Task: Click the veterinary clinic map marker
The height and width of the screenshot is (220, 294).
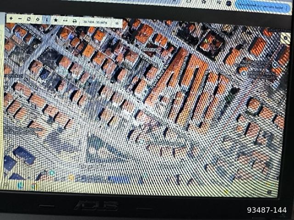Action: (x=275, y=65)
